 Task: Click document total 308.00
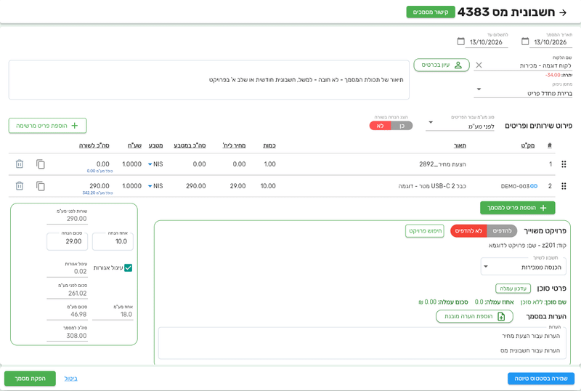pos(76,336)
